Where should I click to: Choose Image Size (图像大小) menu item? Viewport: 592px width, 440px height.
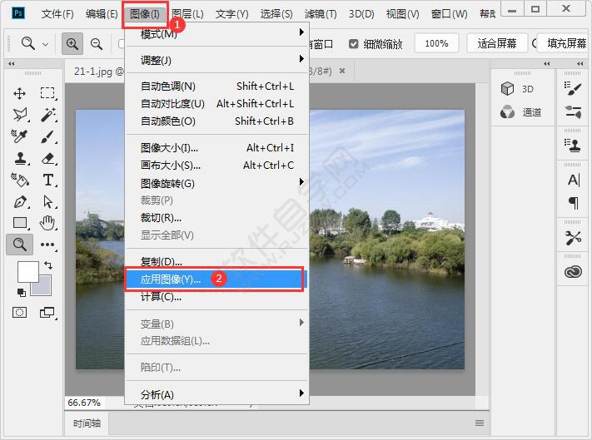tap(216, 148)
